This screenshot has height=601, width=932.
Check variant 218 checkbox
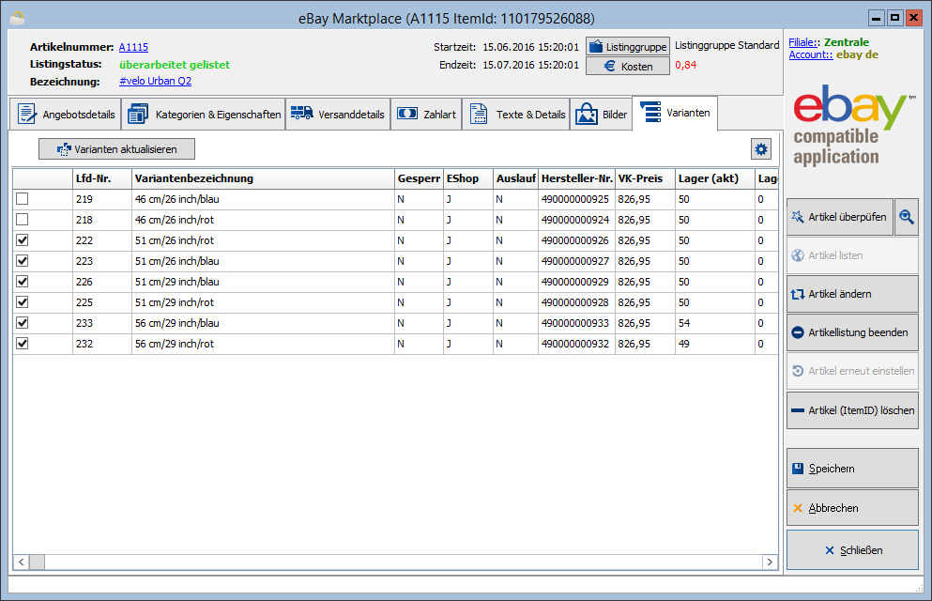tap(22, 220)
